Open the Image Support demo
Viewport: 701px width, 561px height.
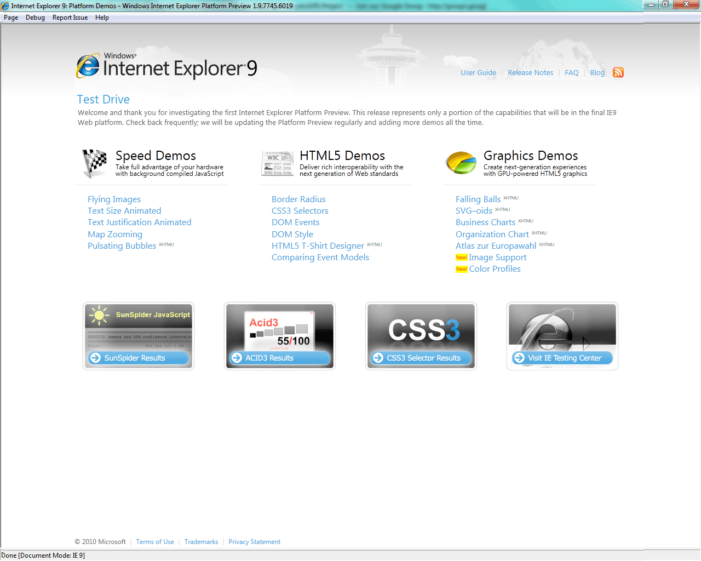(497, 257)
